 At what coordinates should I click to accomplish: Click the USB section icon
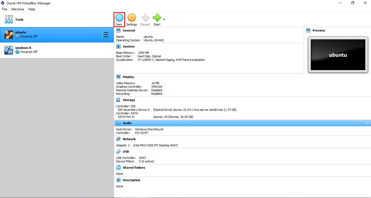click(118, 152)
